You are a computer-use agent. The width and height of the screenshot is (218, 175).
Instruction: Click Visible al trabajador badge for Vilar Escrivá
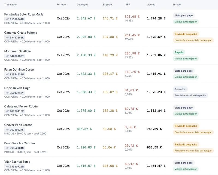coord(186,169)
